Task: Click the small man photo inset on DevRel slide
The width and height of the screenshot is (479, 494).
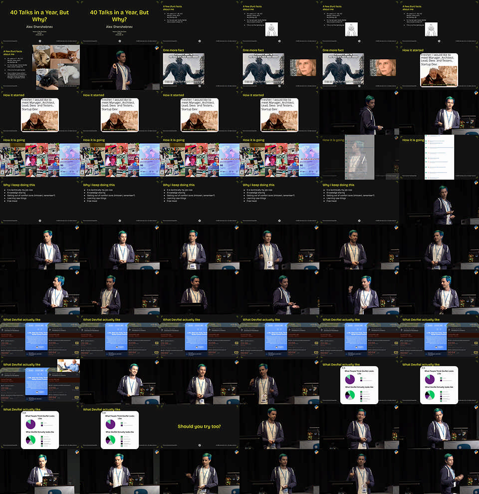Action: (68, 366)
